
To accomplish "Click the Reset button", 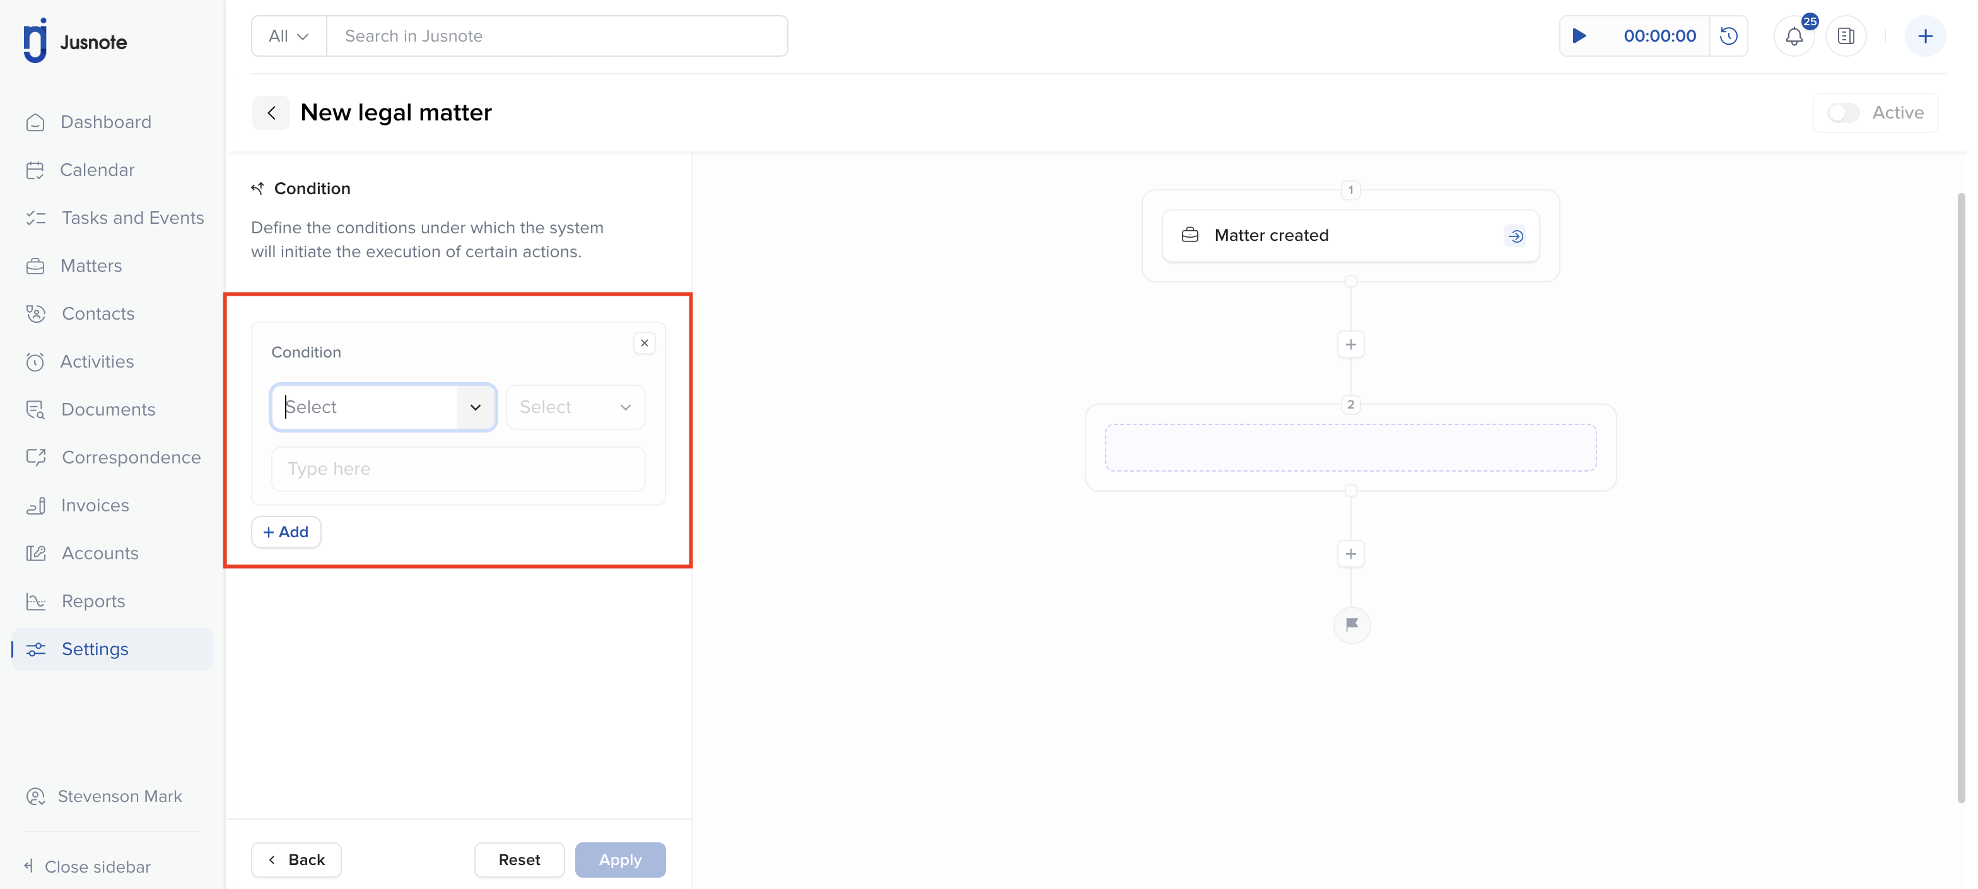I will tap(519, 860).
